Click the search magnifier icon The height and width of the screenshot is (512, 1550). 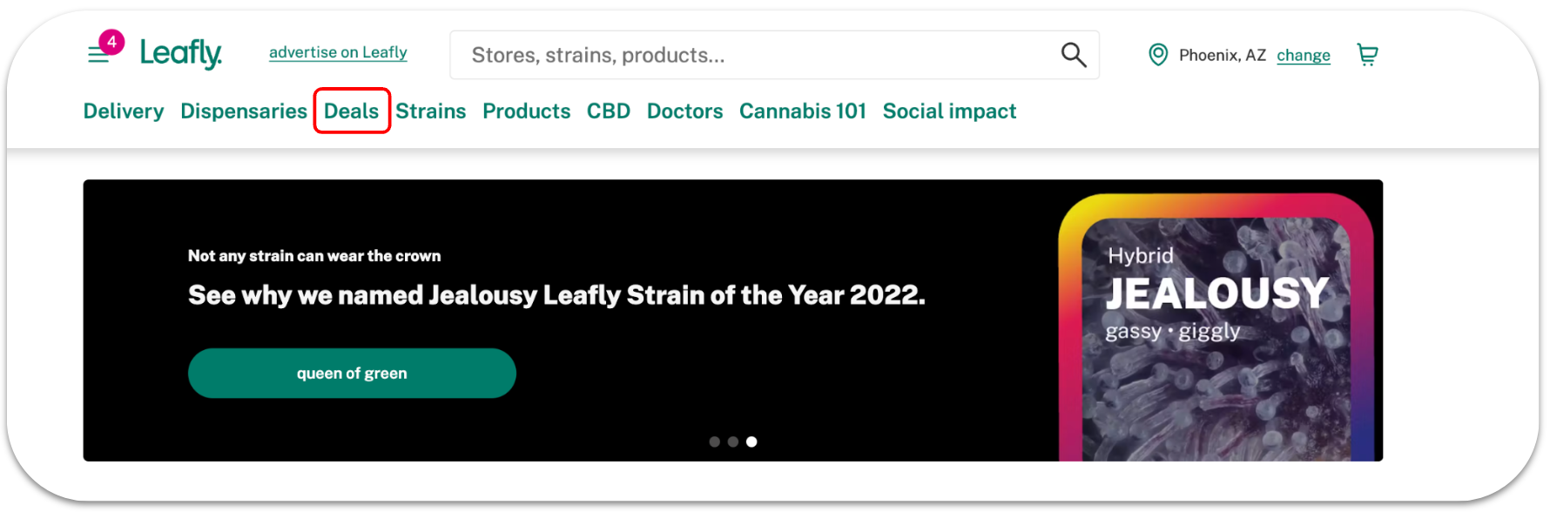coord(1074,55)
